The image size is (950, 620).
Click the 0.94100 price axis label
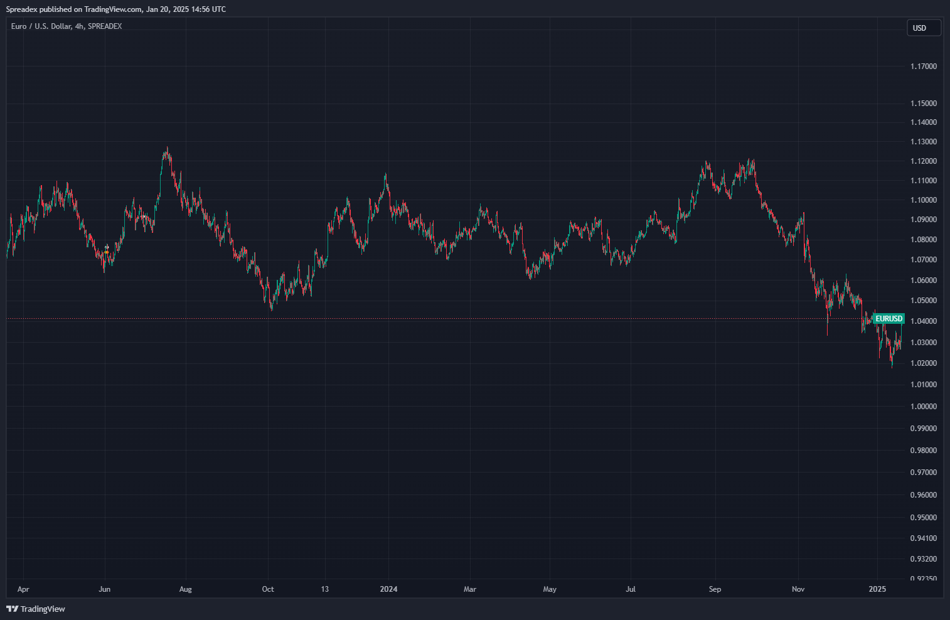tap(924, 538)
